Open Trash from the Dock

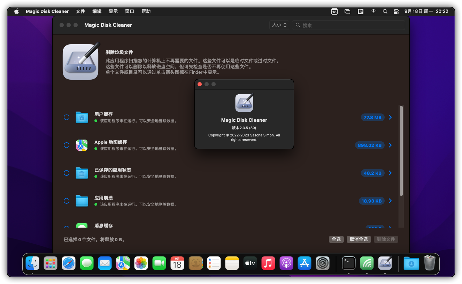(429, 263)
